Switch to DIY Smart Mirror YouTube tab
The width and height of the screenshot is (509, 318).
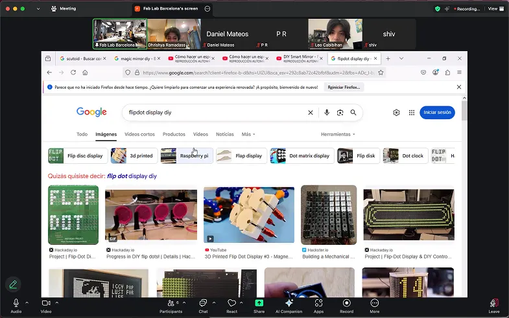coord(299,59)
